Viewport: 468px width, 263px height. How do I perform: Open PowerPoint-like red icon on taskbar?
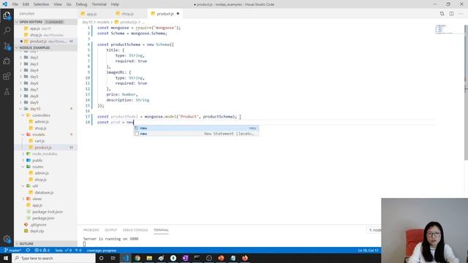(221, 258)
